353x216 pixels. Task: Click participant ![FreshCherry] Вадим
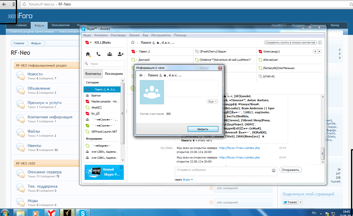[225, 51]
